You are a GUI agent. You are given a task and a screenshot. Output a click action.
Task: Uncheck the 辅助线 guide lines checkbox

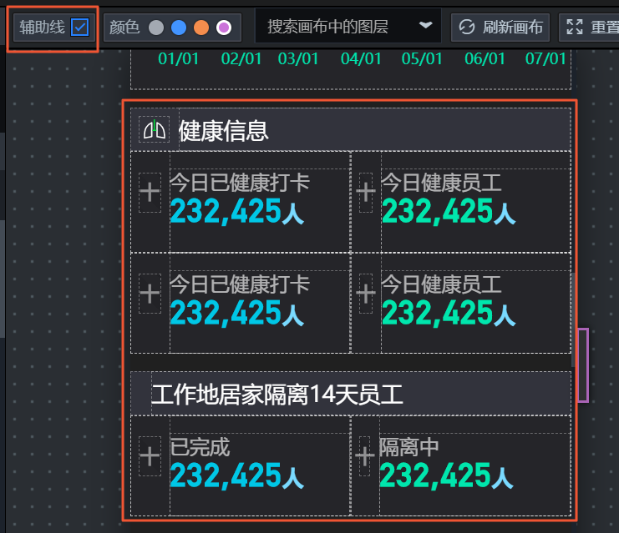79,28
